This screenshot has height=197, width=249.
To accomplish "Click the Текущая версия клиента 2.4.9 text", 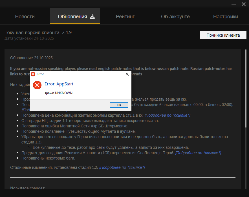I will tap(38, 32).
